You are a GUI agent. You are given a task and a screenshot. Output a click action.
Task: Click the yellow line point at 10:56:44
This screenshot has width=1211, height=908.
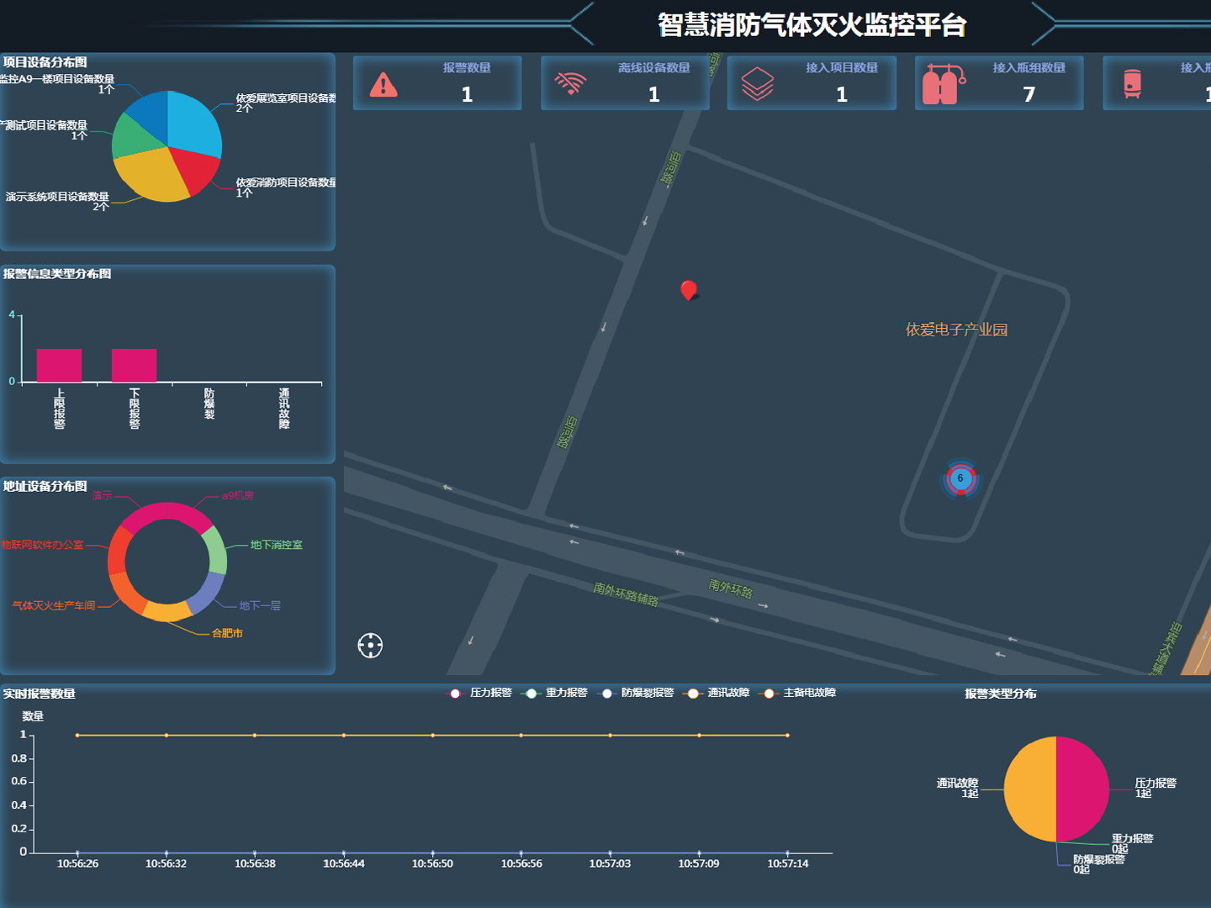click(x=344, y=736)
